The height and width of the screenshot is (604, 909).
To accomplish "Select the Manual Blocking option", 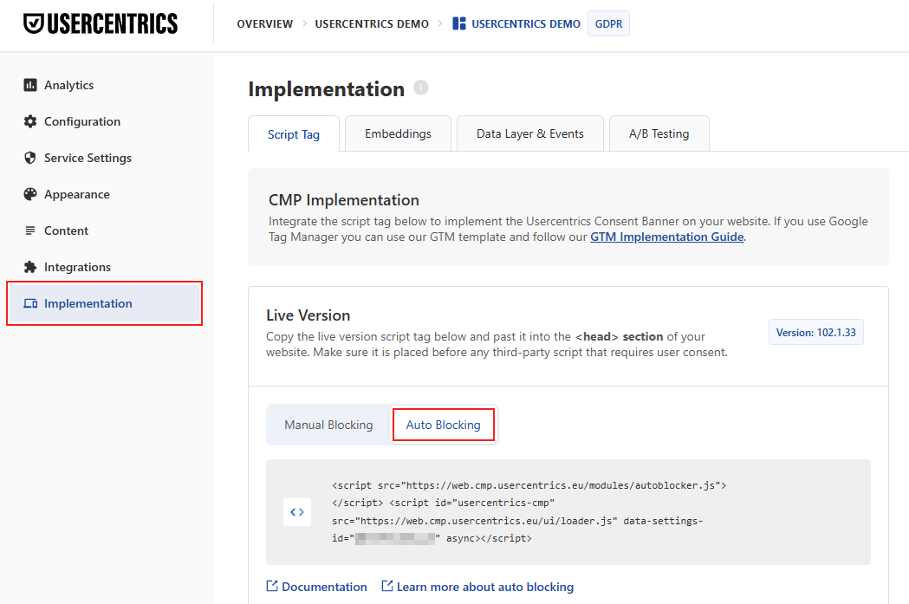I will click(x=328, y=425).
